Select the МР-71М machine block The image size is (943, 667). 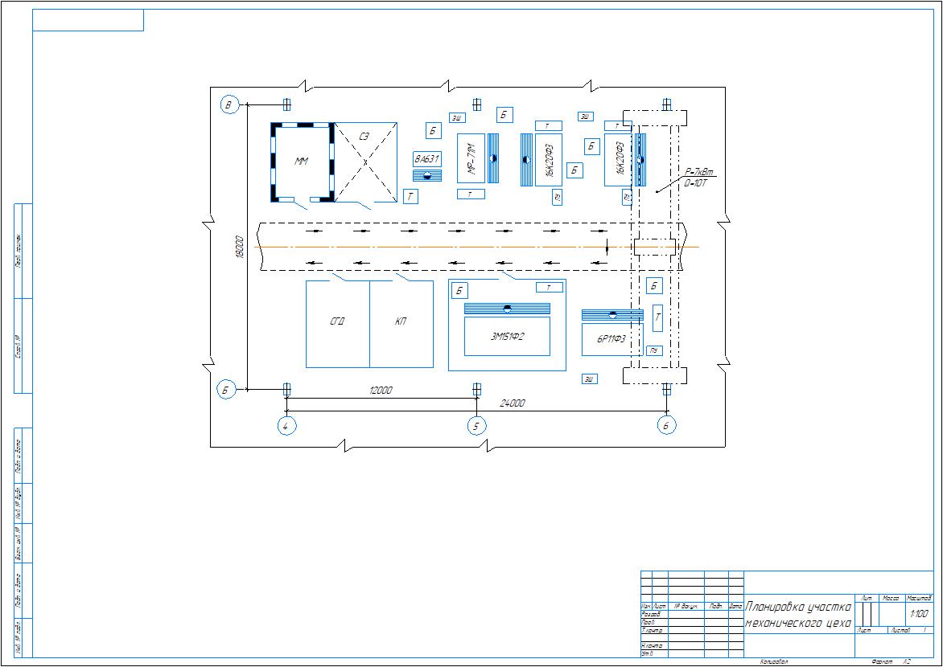click(x=471, y=158)
